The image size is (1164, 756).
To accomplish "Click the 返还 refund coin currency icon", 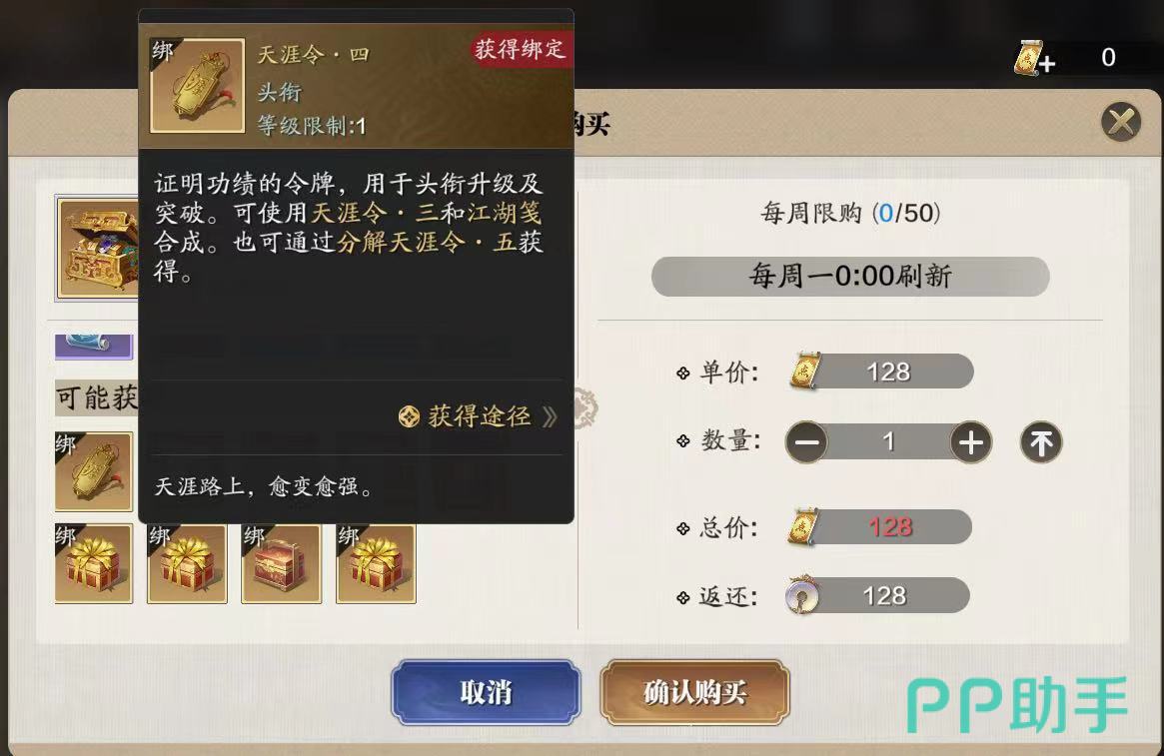I will tap(802, 595).
